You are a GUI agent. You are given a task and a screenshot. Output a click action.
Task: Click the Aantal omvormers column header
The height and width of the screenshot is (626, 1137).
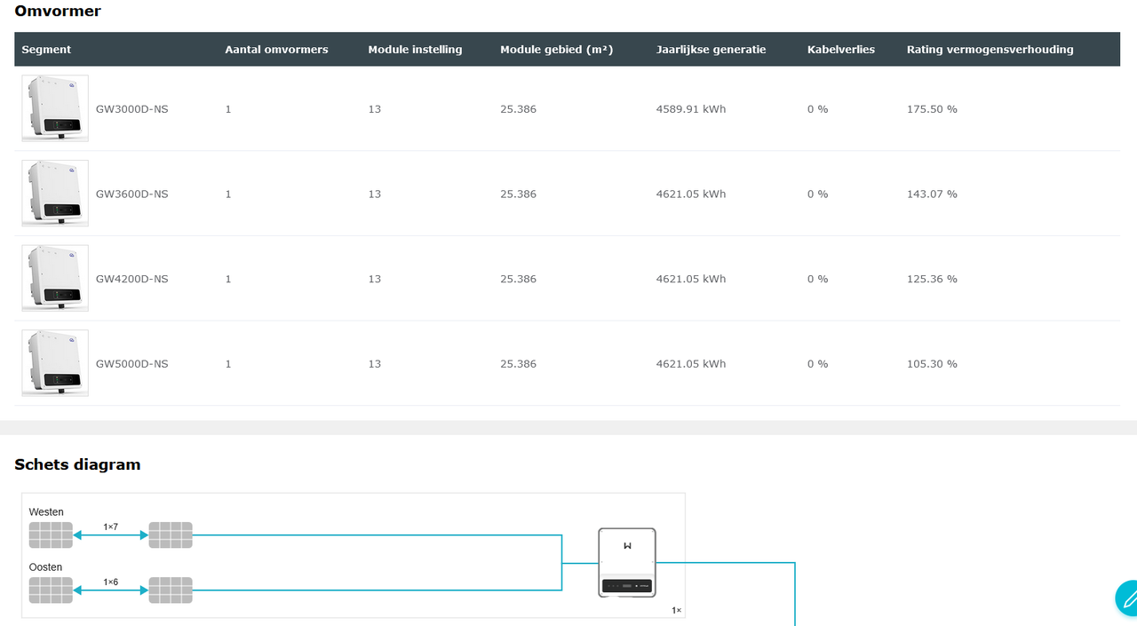pyautogui.click(x=276, y=50)
